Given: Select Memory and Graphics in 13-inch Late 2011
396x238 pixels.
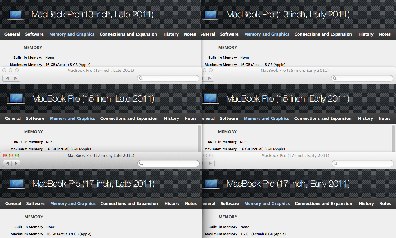Looking at the screenshot, I should [x=72, y=34].
